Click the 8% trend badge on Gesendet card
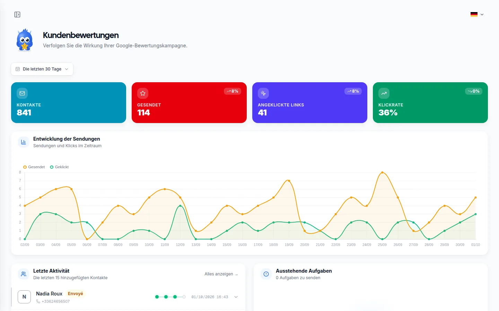Image resolution: width=499 pixels, height=311 pixels. [233, 91]
